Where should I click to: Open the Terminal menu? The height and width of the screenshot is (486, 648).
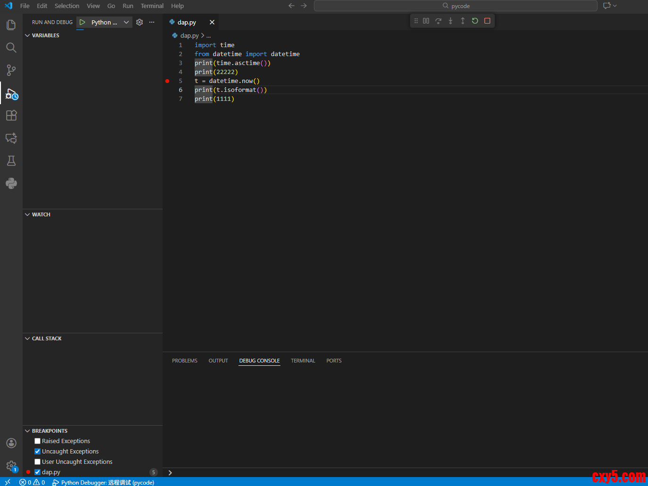tap(152, 6)
